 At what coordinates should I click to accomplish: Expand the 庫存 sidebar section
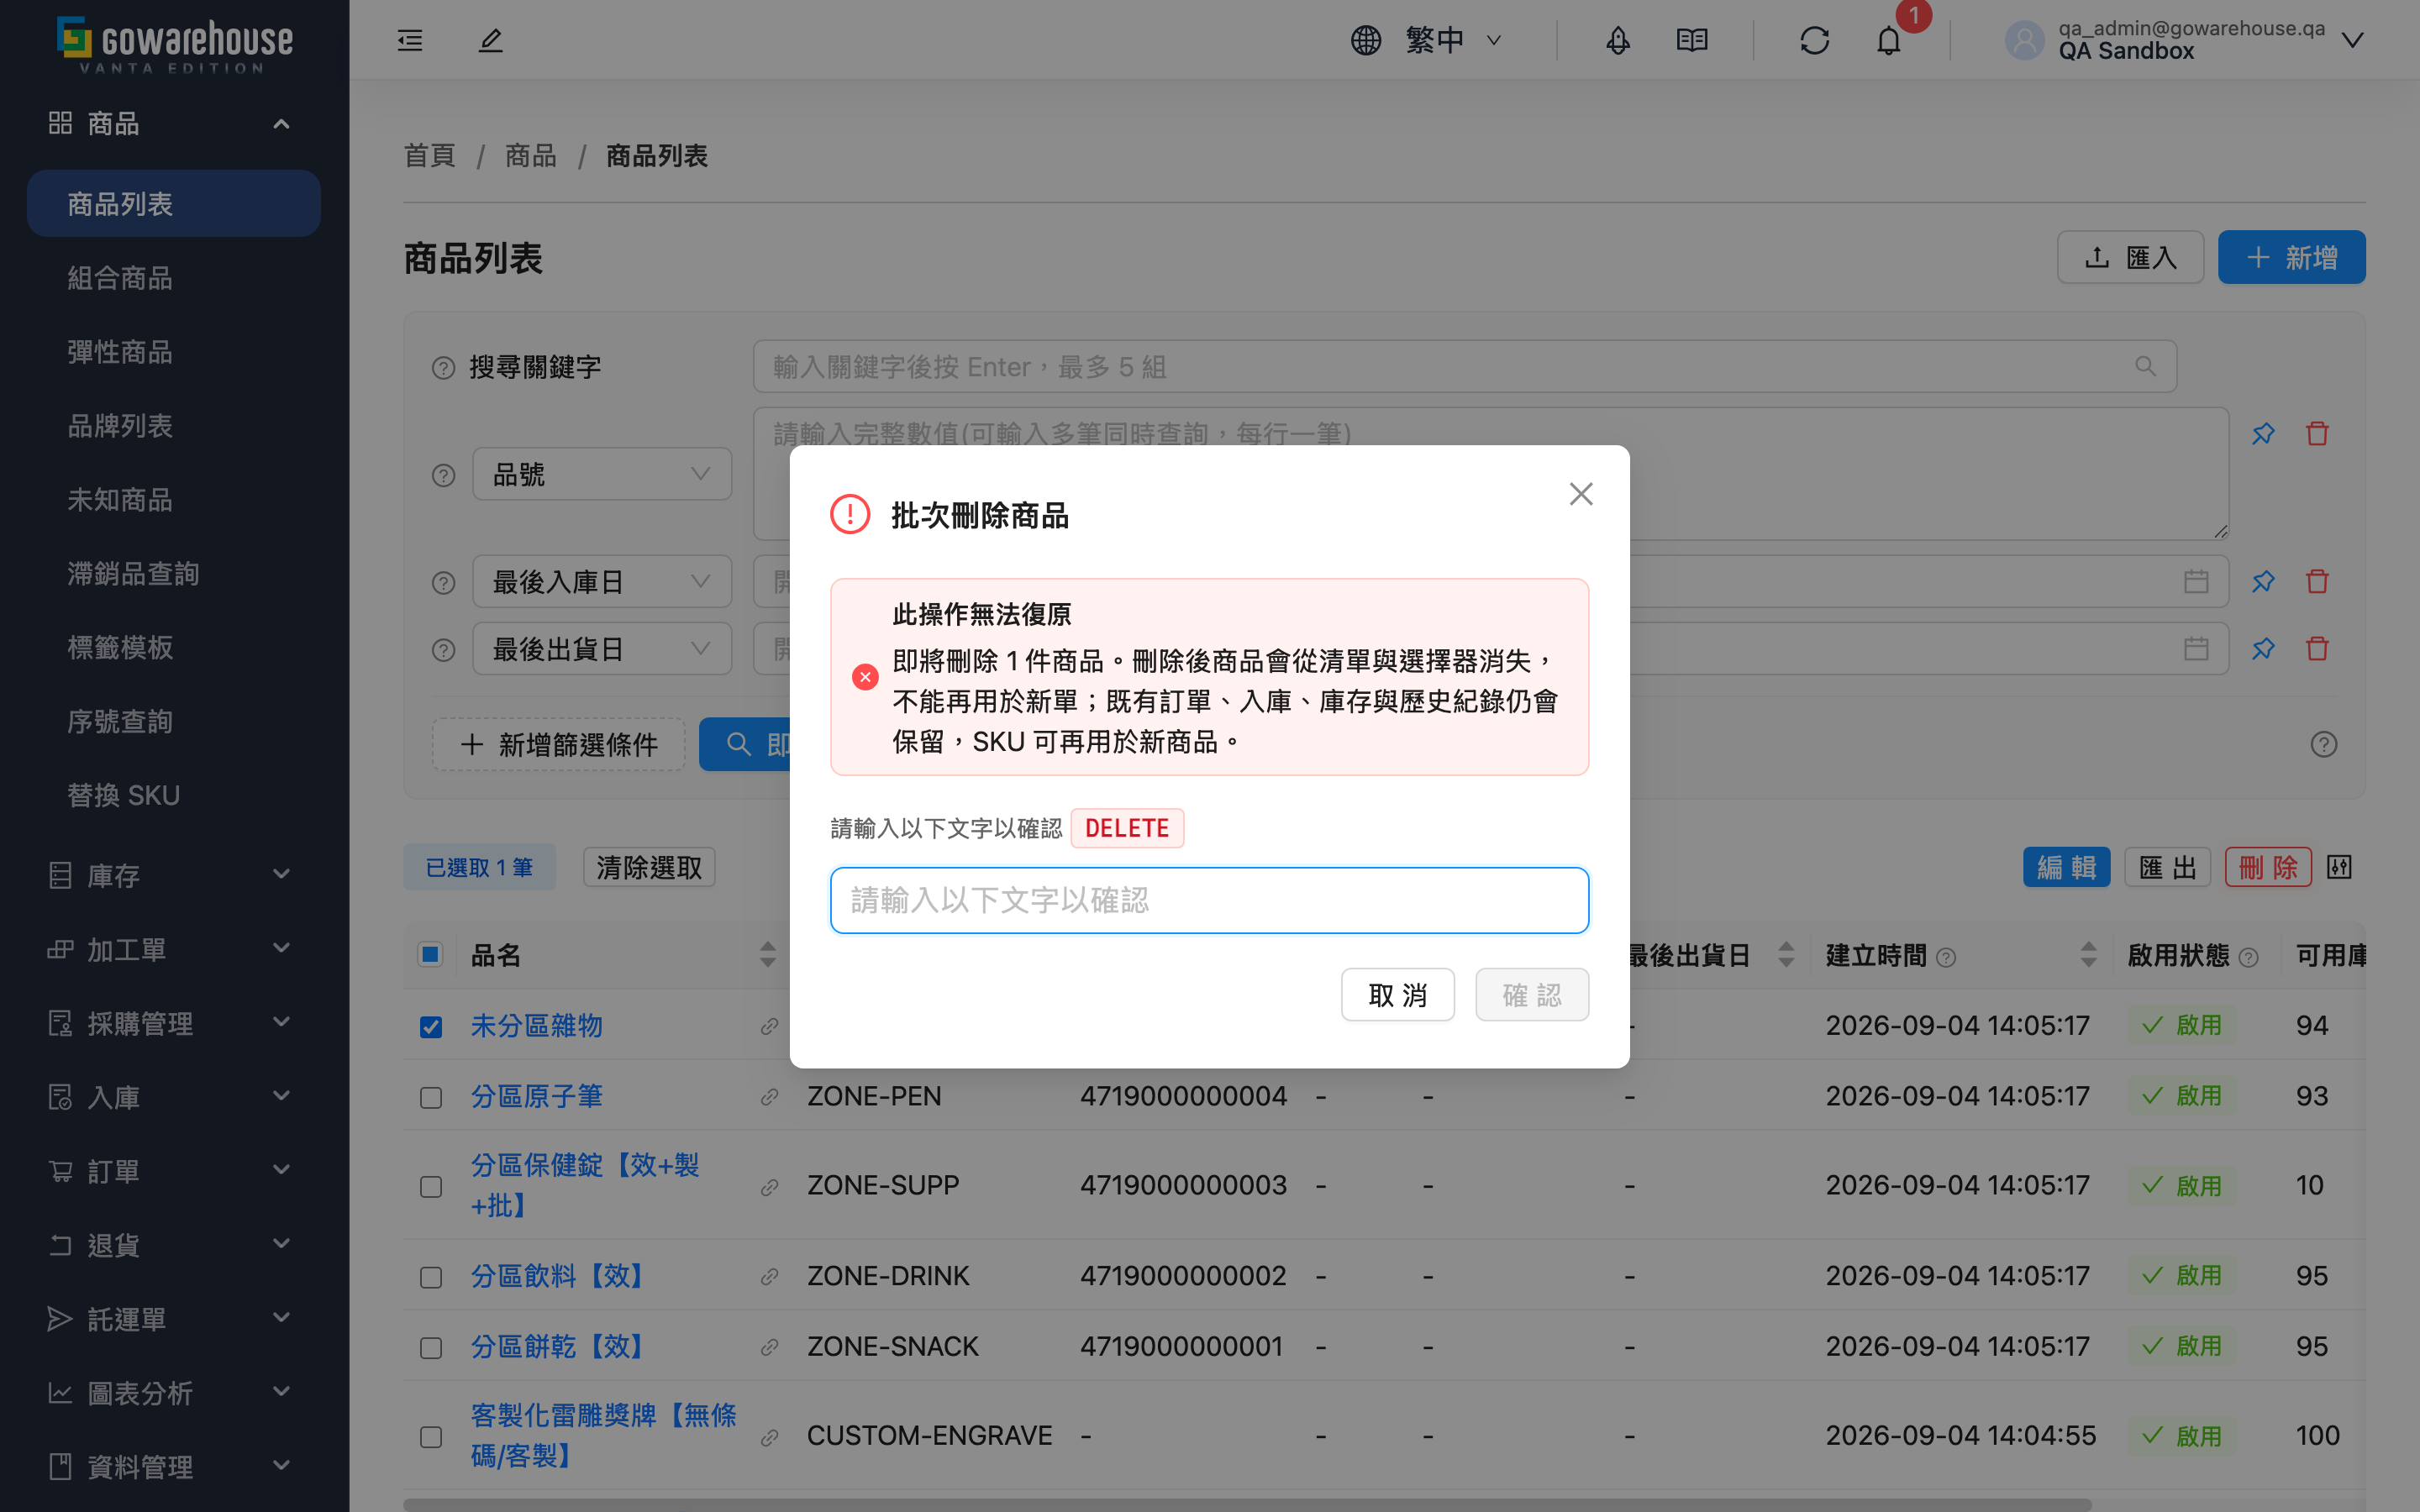coord(174,875)
